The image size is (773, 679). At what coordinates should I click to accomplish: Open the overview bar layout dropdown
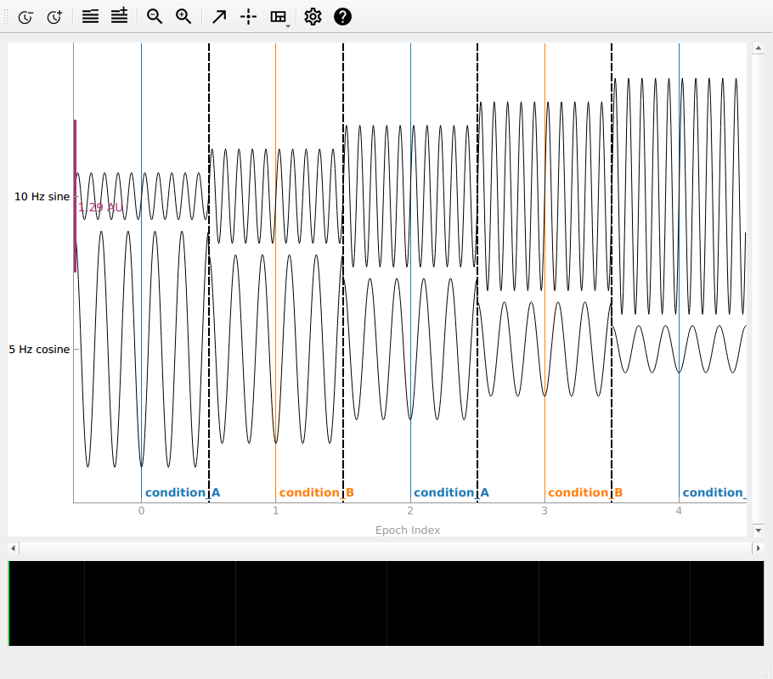point(279,17)
